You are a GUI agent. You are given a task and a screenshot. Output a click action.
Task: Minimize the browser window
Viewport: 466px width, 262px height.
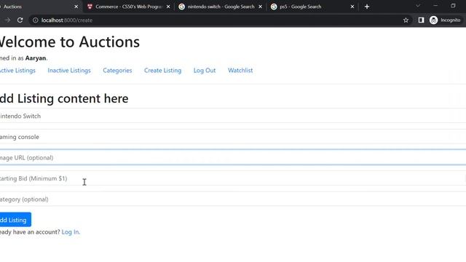[435, 6]
